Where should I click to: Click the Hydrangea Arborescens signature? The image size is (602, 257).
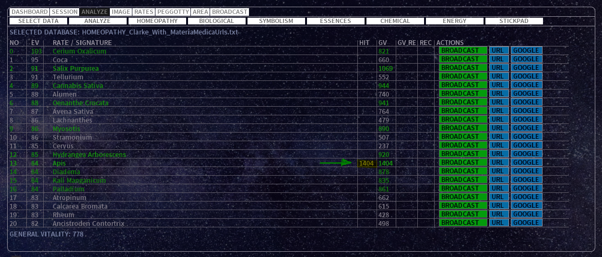pos(89,155)
